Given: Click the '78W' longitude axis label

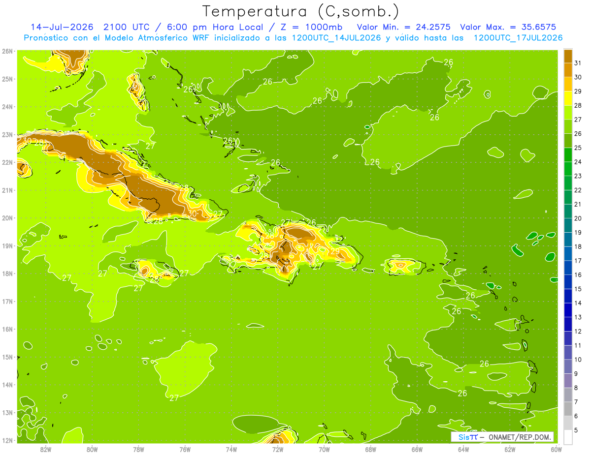Looking at the screenshot, I should [x=138, y=450].
